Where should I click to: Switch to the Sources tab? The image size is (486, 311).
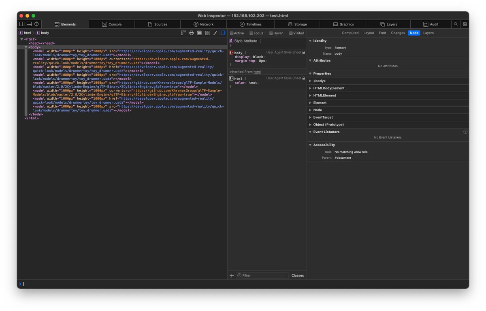tap(158, 24)
